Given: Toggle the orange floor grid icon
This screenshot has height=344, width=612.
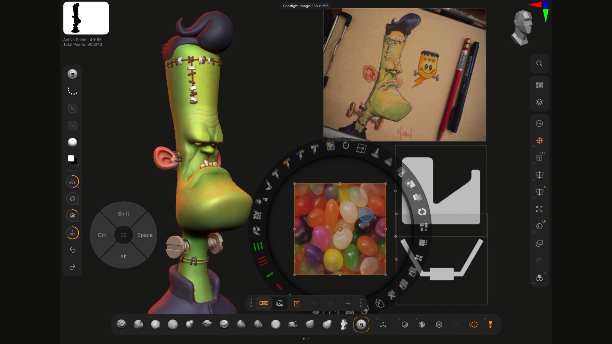Looking at the screenshot, I should pos(539,141).
